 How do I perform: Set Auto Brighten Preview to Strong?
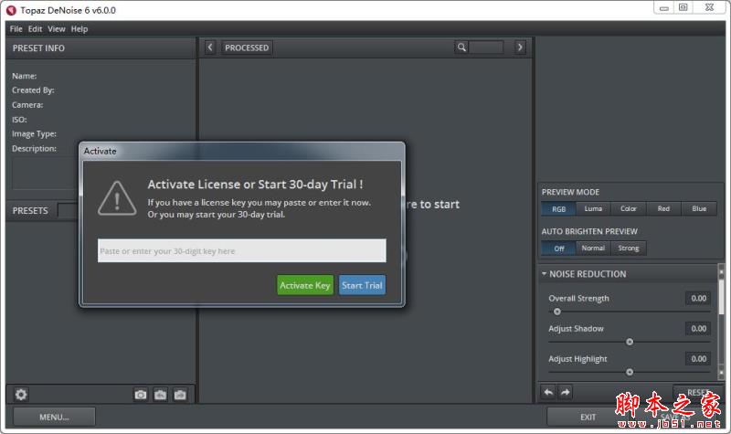pyautogui.click(x=629, y=249)
